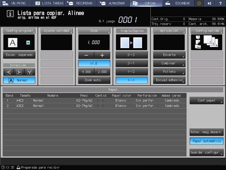
Task: Select 2->1 duplex mode
Action: 132,63
